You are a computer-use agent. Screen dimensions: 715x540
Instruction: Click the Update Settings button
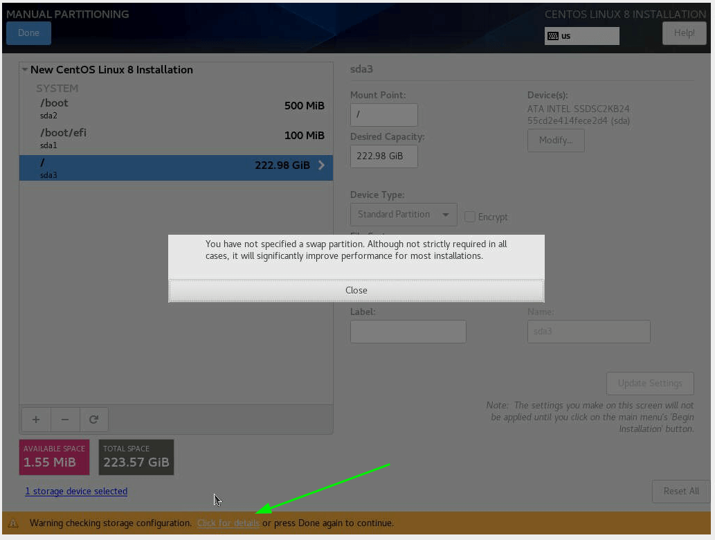(x=650, y=383)
